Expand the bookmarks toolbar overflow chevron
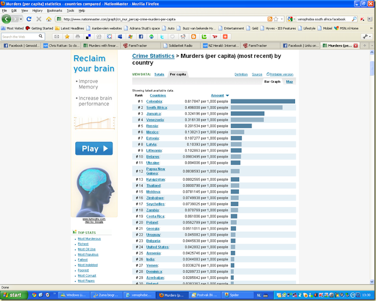This screenshot has width=376, height=301. point(371,28)
